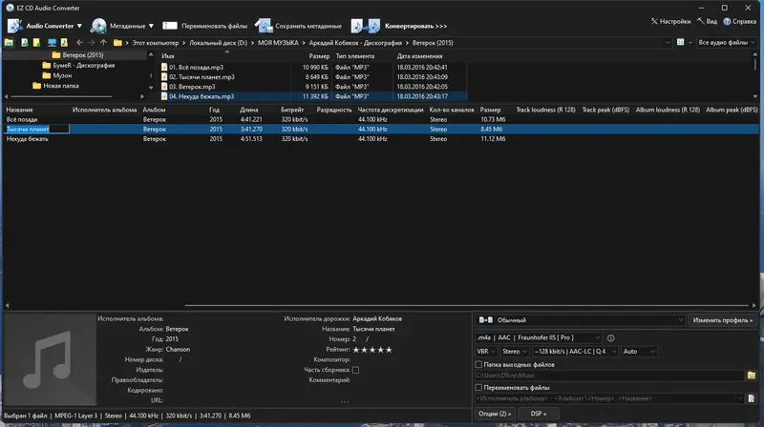Click the Метаданные toolbar icon
The height and width of the screenshot is (427, 764).
(99, 26)
